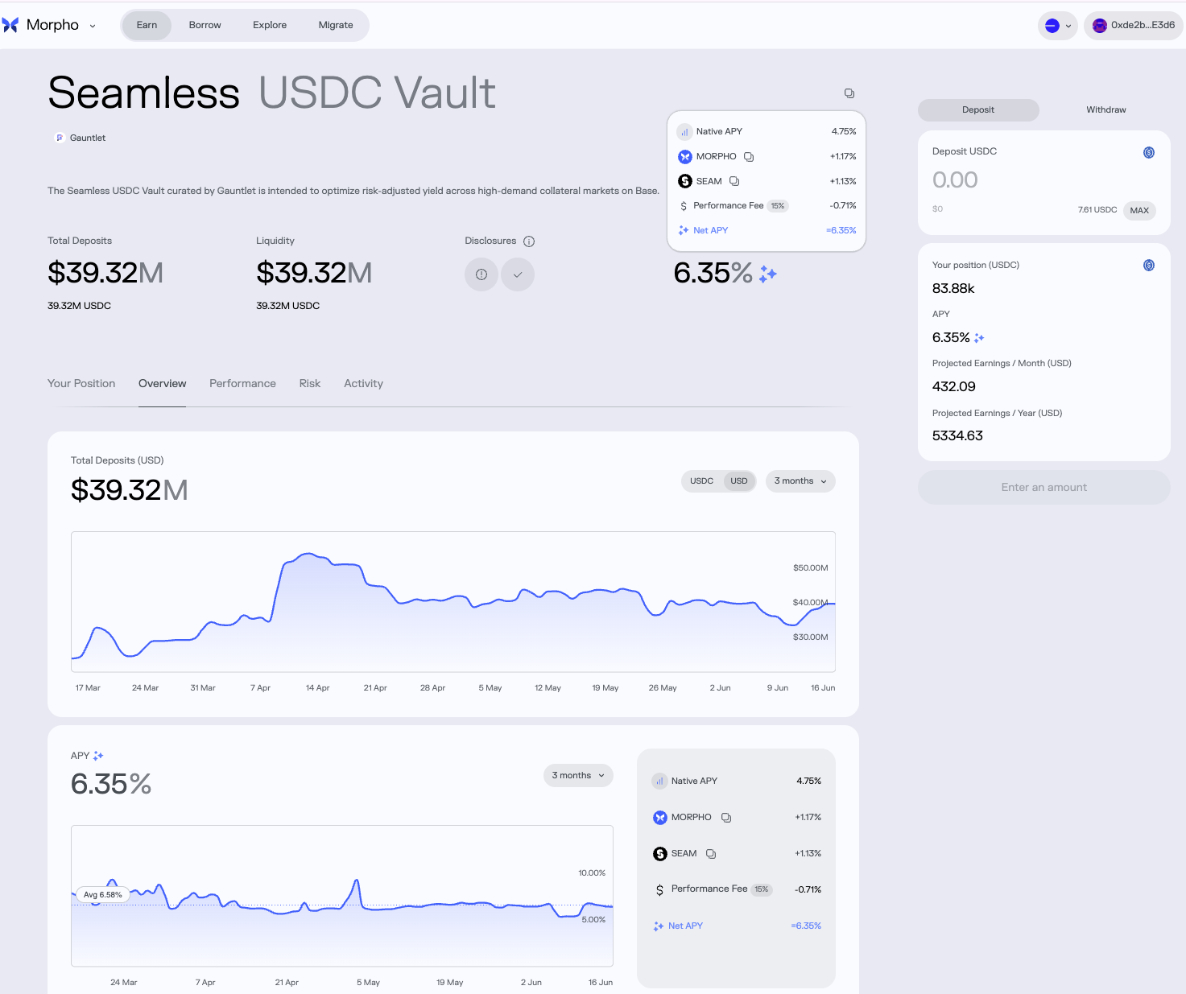Screen dimensions: 1186x994
Task: Switch to the Performance tab
Action: 242,384
